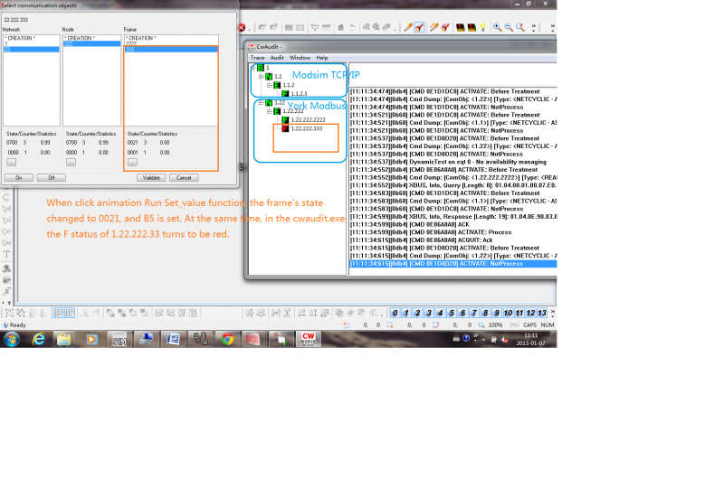This screenshot has width=724, height=479.
Task: Collapse the N 1.22 tree node
Action: (x=261, y=102)
